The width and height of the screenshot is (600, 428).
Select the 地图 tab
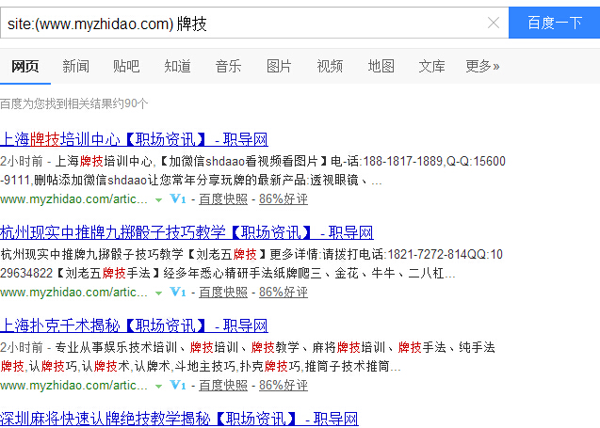coord(381,66)
